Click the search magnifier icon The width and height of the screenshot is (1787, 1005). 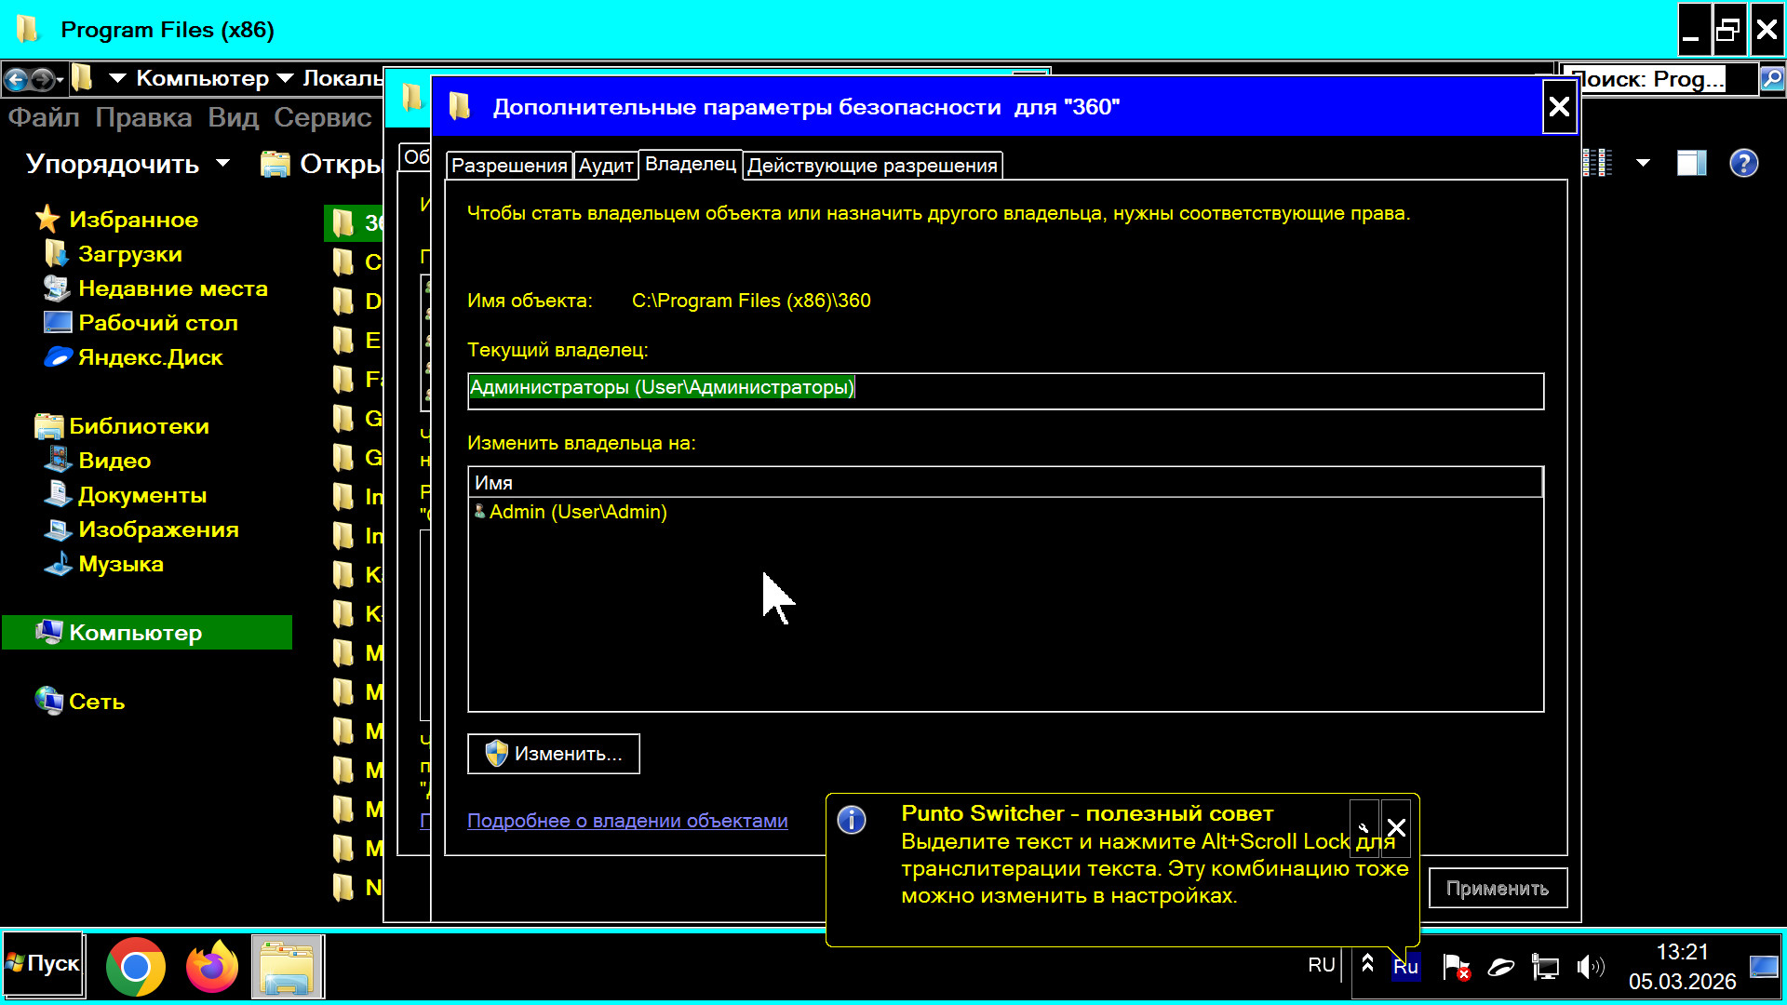[1772, 79]
